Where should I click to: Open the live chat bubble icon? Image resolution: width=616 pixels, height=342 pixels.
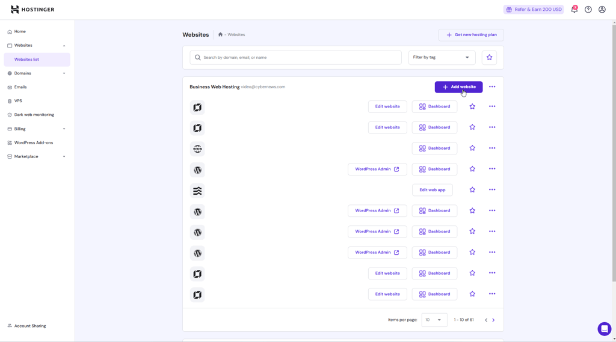(x=604, y=329)
